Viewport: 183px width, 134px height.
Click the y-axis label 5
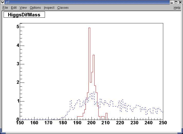[x=18, y=27]
